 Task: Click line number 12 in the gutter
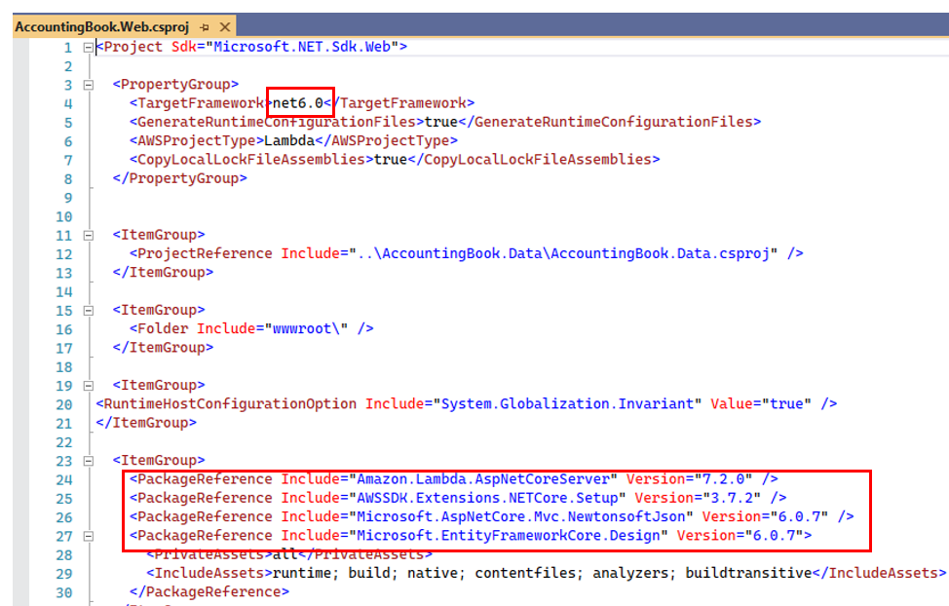point(64,254)
